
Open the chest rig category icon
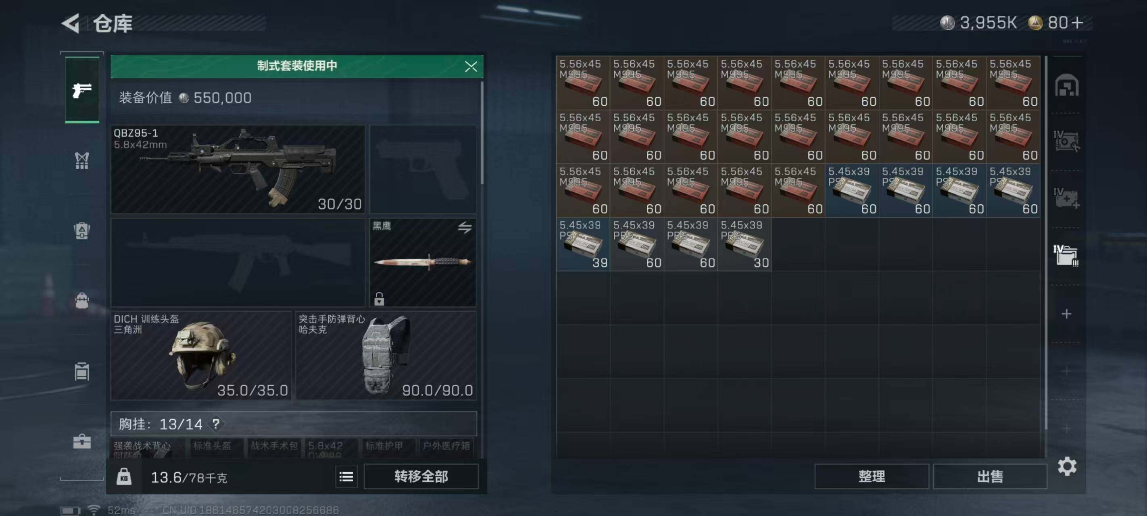pyautogui.click(x=82, y=160)
